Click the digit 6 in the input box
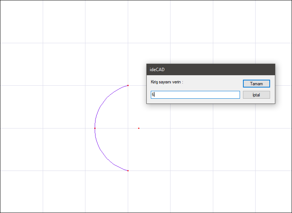Screen dimensions: 292x213 (153, 95)
